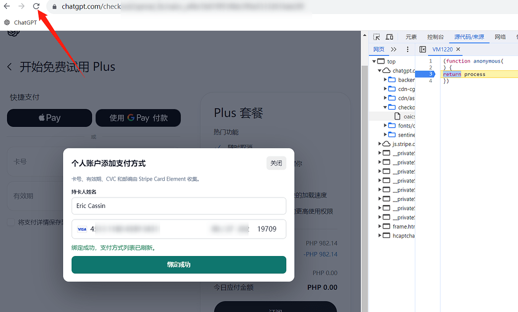Select the VM1220 file tab
Viewport: 518px width, 312px height.
point(442,49)
